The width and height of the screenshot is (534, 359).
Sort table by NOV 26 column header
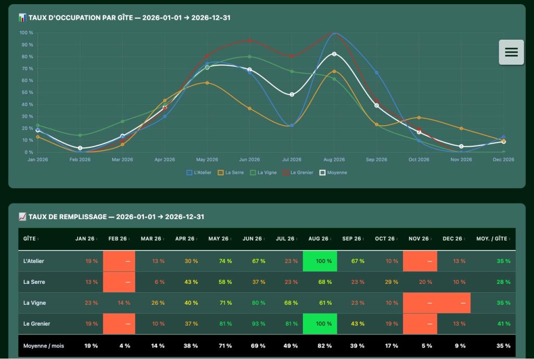(x=420, y=239)
